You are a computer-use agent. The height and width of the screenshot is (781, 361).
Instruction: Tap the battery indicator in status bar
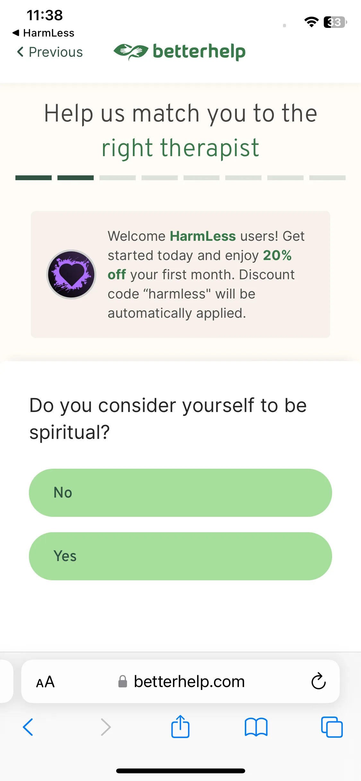tap(335, 22)
